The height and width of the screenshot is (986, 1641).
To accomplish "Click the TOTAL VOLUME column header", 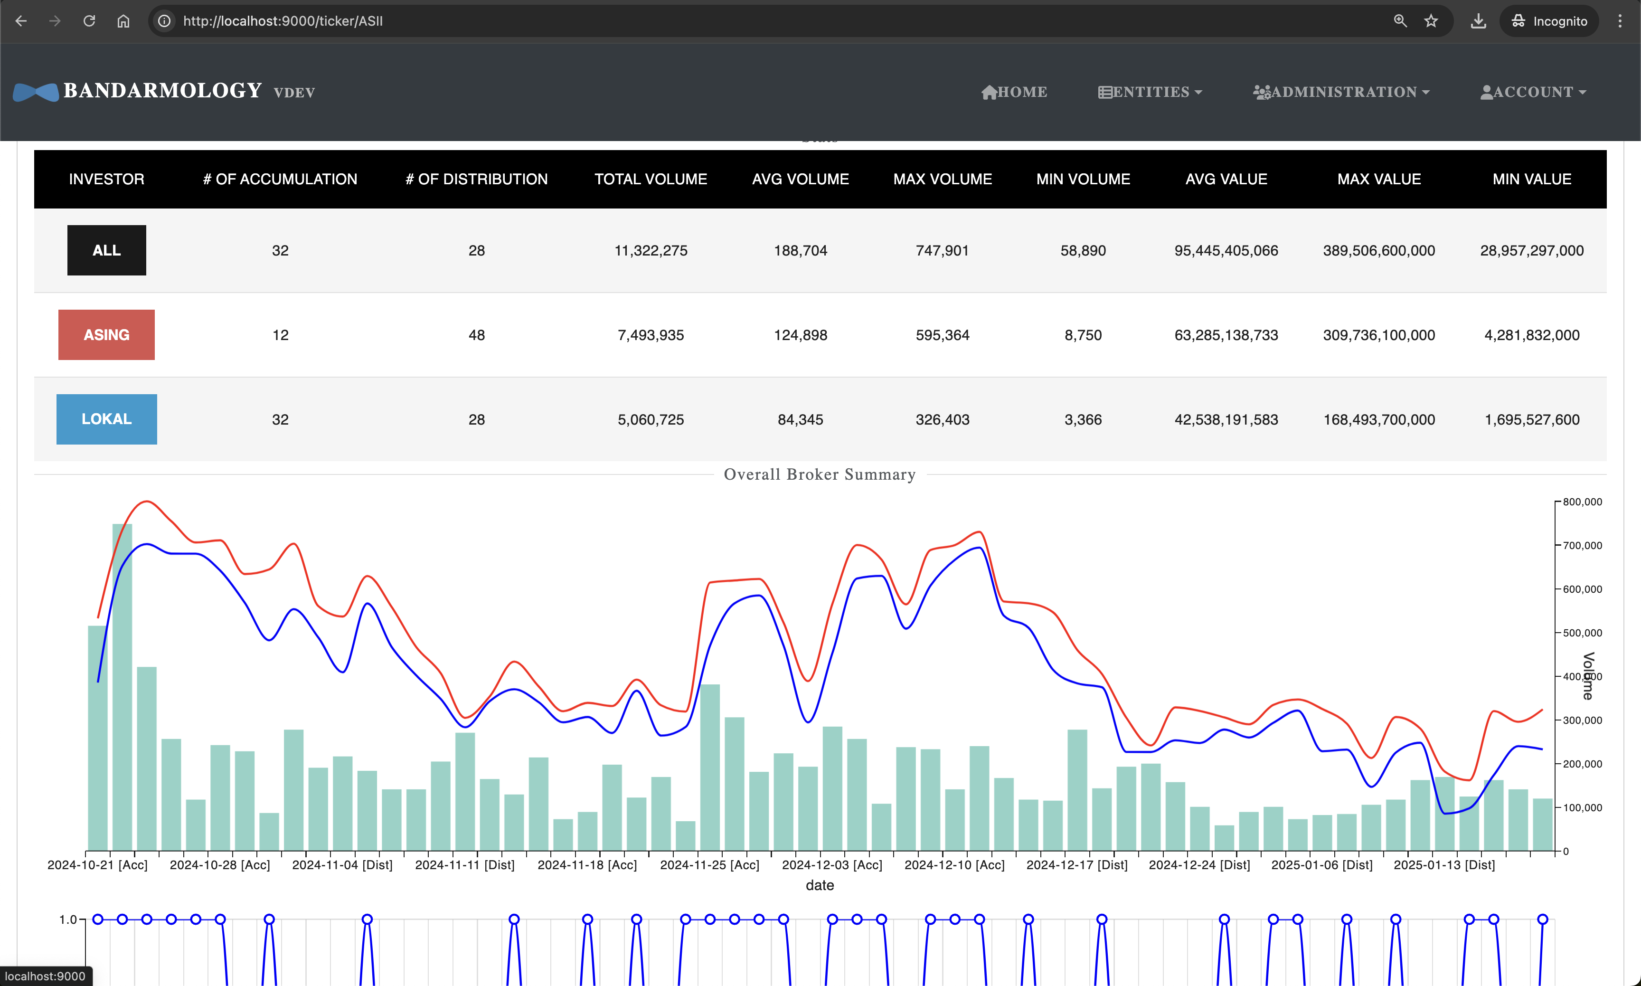I will click(651, 179).
